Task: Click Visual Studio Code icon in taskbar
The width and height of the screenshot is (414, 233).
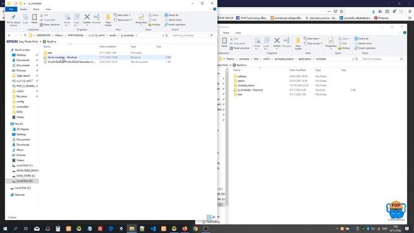Action: [x=153, y=228]
